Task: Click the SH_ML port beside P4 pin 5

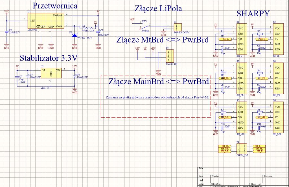Action: click(225, 151)
